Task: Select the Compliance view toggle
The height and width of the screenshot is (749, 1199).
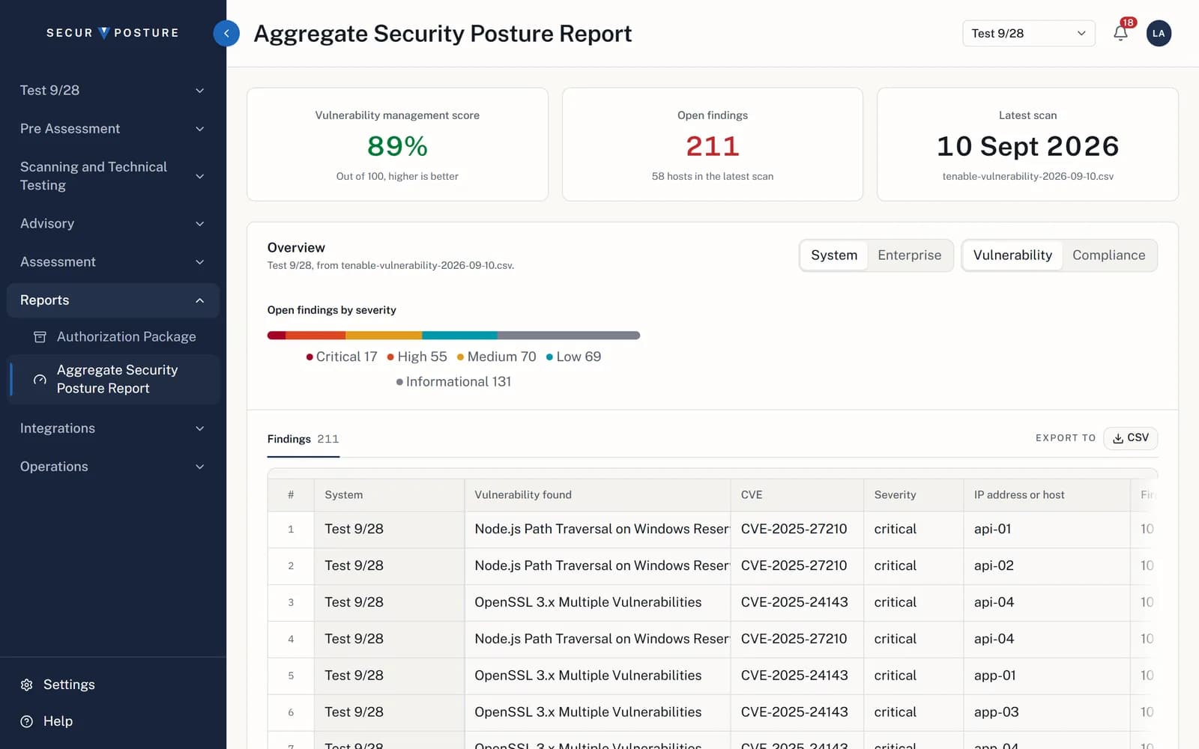Action: [x=1108, y=255]
